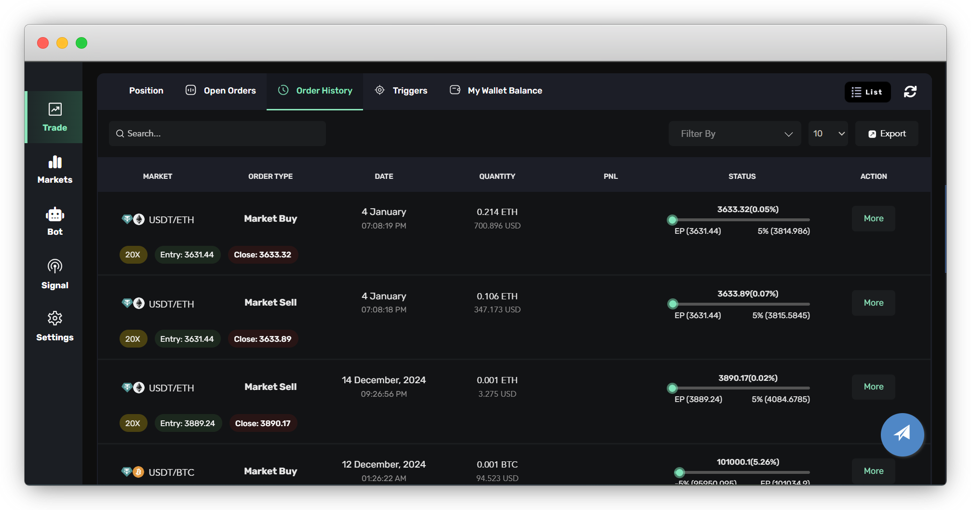The image size is (971, 510).
Task: Click More on the USDT/BTC Market Buy row
Action: click(x=873, y=471)
